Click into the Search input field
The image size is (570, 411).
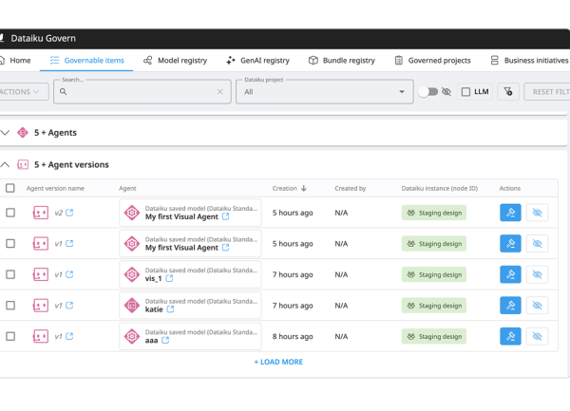[141, 93]
